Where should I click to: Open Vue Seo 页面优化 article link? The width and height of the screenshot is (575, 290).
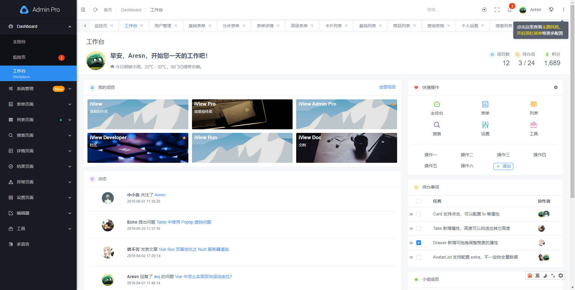click(x=194, y=249)
